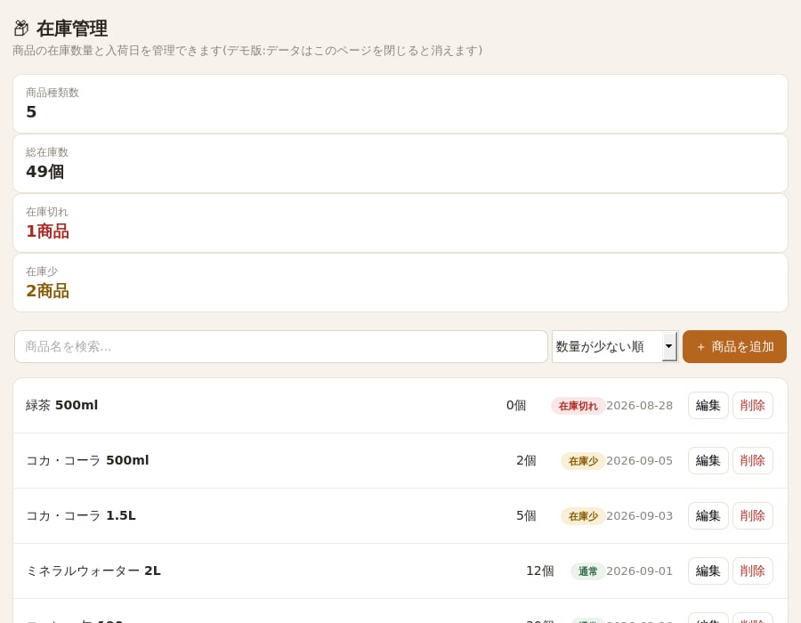Delete the ミネラルウォーター 2L item
The width and height of the screenshot is (801, 623).
click(x=752, y=570)
